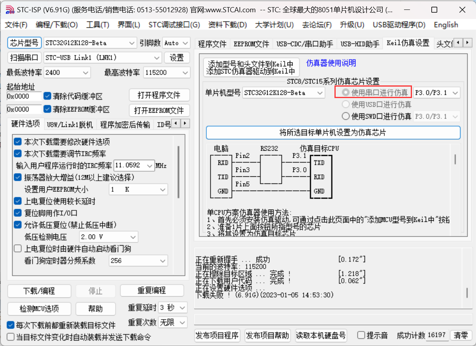
Task: Click left arrow of right tab strip
Action: pyautogui.click(x=458, y=42)
